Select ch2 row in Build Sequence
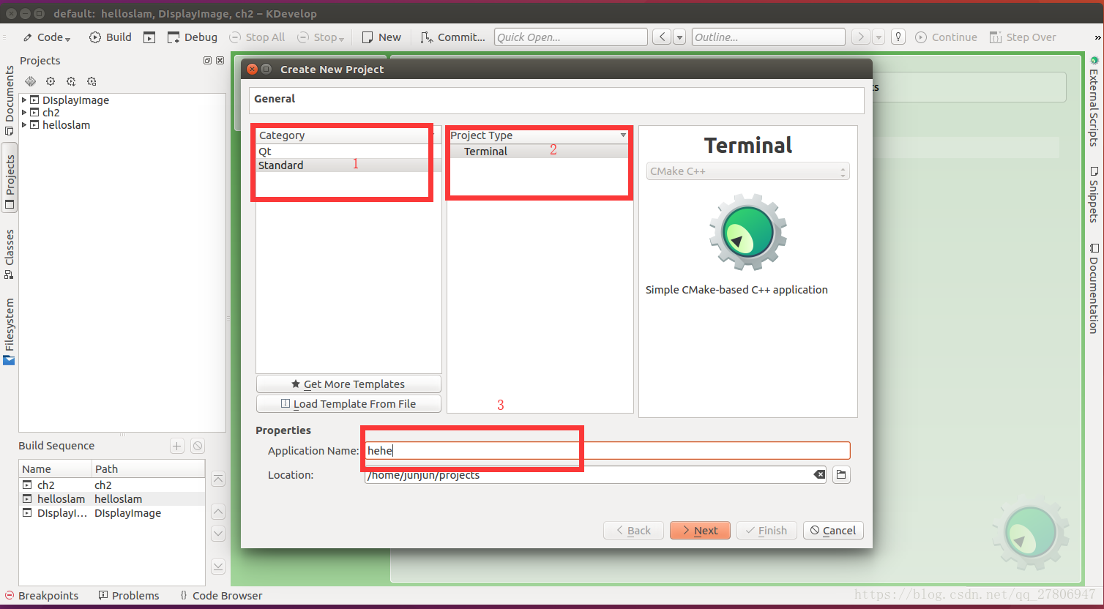Screen dimensions: 1104x609 (112, 485)
